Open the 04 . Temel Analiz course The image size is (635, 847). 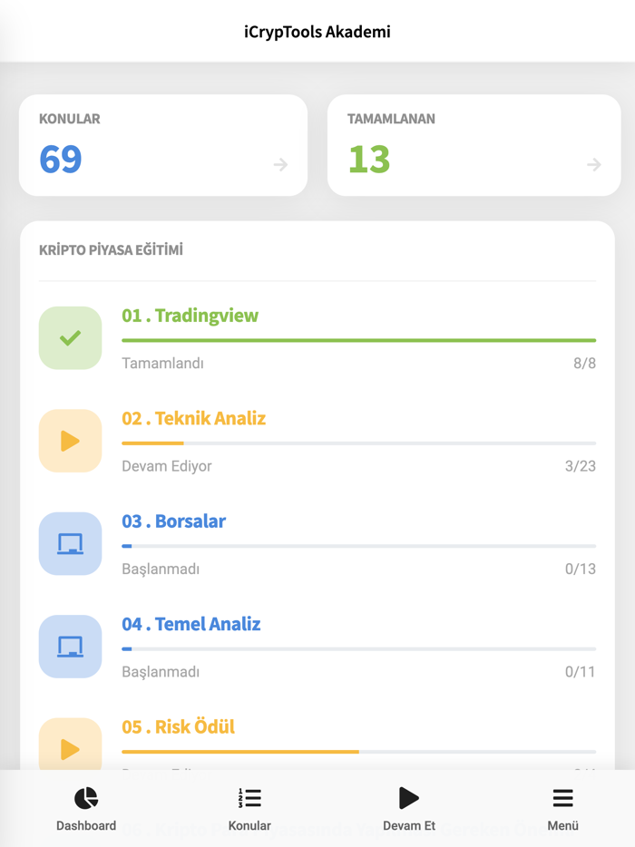coord(191,624)
